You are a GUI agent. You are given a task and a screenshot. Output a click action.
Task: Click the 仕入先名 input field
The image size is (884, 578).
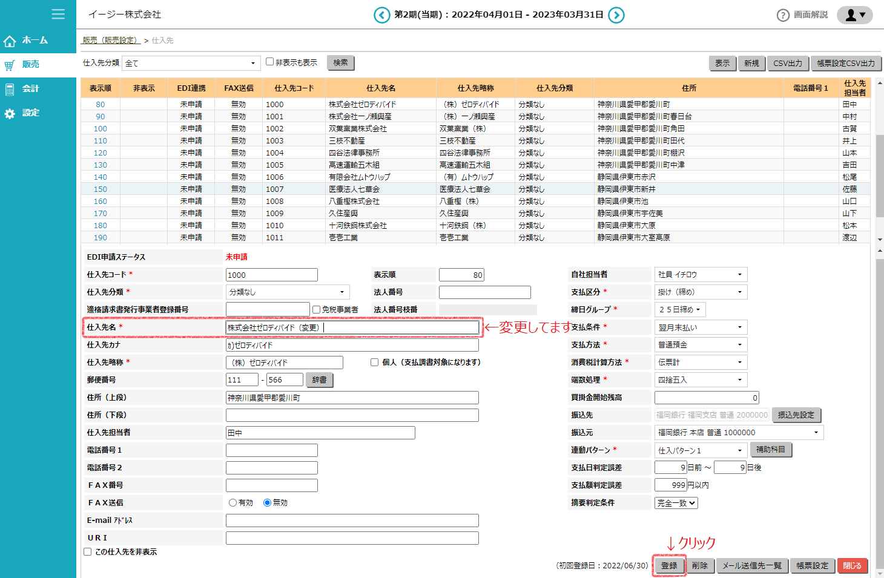click(352, 327)
